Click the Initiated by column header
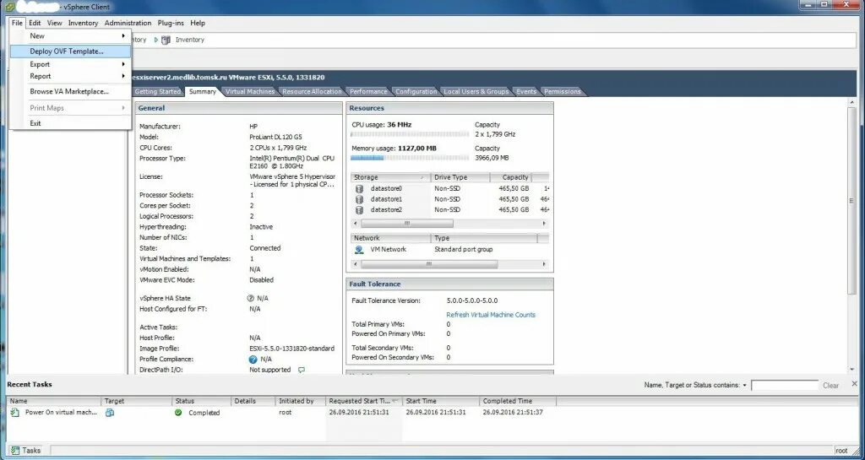Screen dimensions: 865x460 click(x=300, y=401)
